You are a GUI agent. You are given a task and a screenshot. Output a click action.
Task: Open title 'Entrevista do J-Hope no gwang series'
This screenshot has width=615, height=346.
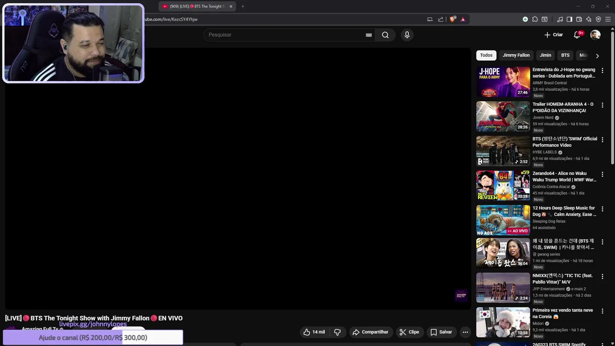tap(564, 73)
